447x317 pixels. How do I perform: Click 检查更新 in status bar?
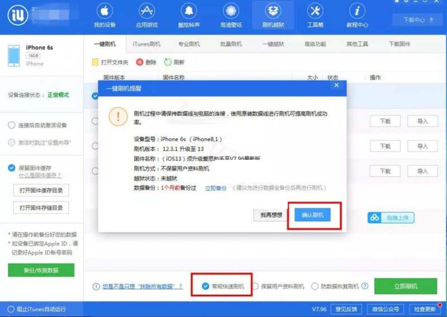[x=425, y=309]
